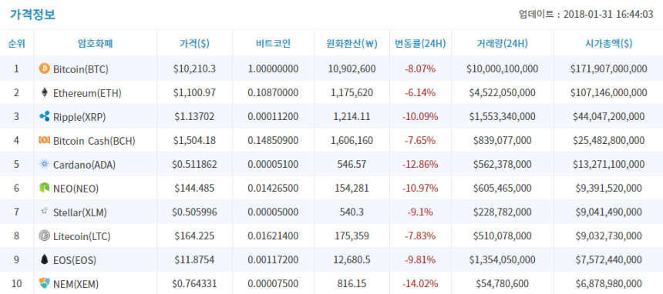Click Bitcoin market cap $171,907,000,000

608,68
